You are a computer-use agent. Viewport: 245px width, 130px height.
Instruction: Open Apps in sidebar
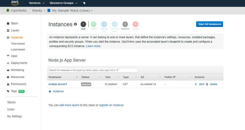(14, 56)
